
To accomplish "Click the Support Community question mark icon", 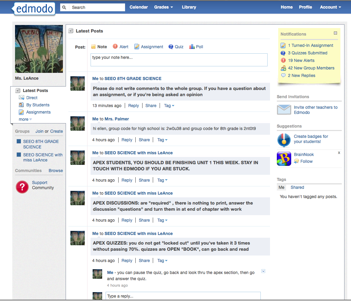I will point(22,187).
